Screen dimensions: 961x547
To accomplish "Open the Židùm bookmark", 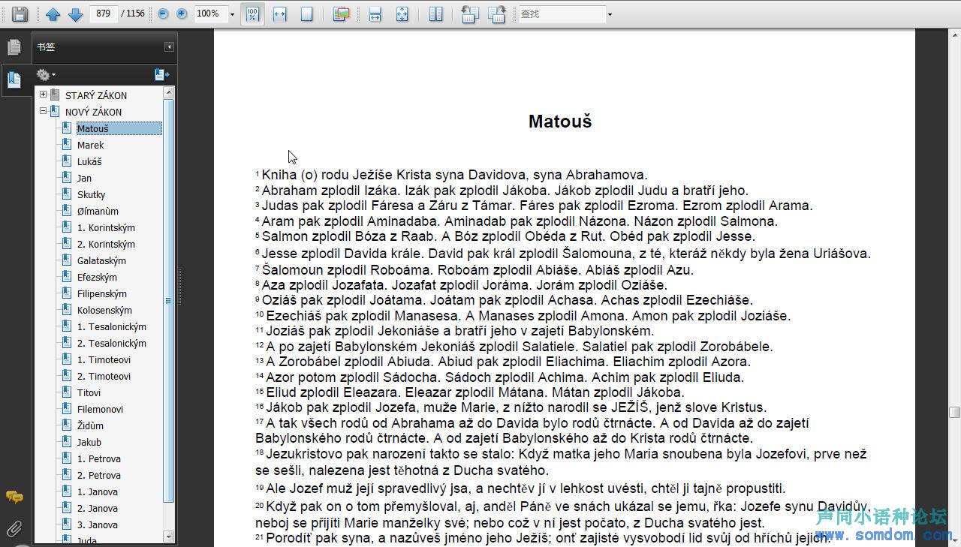I will coord(90,425).
